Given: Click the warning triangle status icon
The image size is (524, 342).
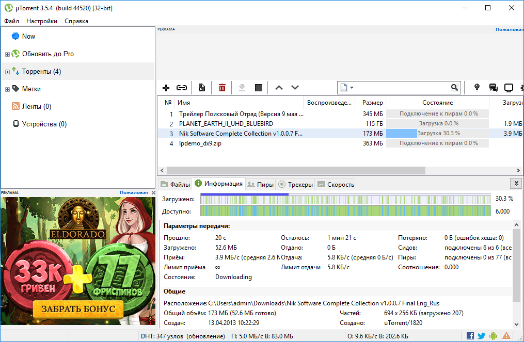Looking at the screenshot, I should (506, 336).
